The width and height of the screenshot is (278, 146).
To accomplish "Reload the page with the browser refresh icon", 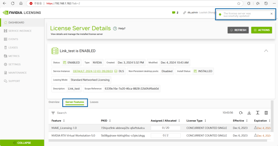I will (x=13, y=3).
